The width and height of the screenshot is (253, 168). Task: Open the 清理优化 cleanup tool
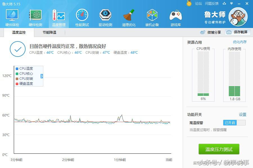tap(128, 17)
